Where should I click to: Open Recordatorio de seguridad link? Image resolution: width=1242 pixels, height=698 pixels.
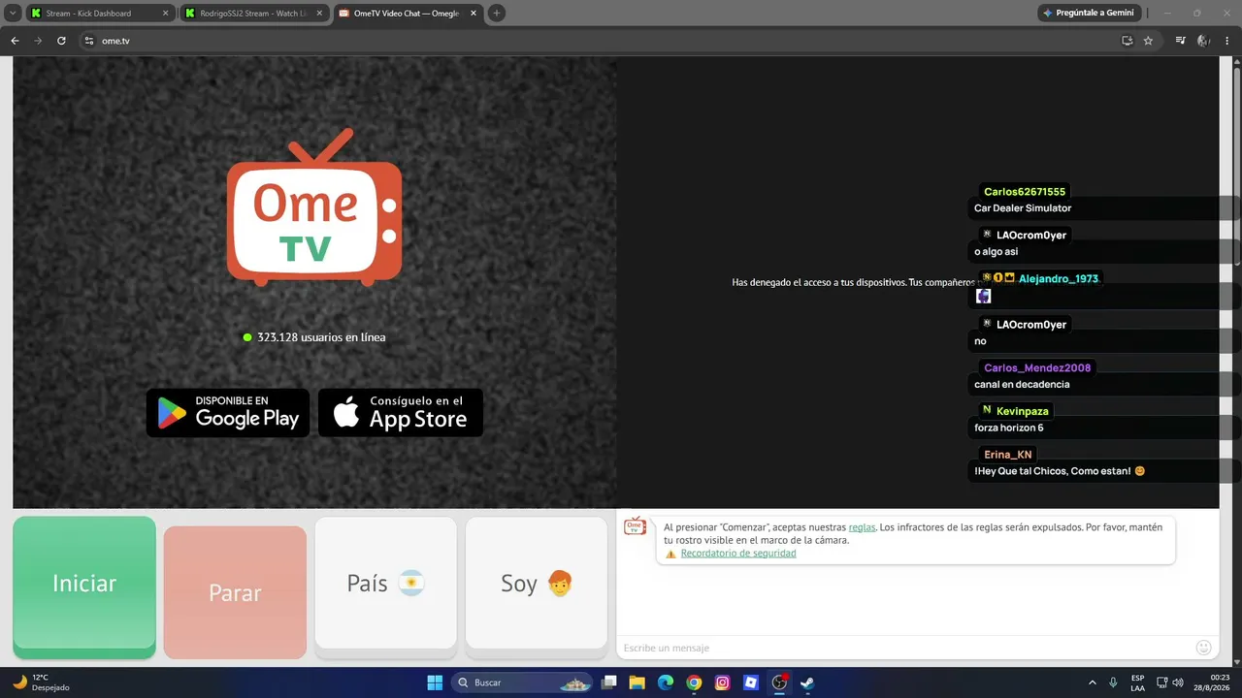(x=738, y=554)
